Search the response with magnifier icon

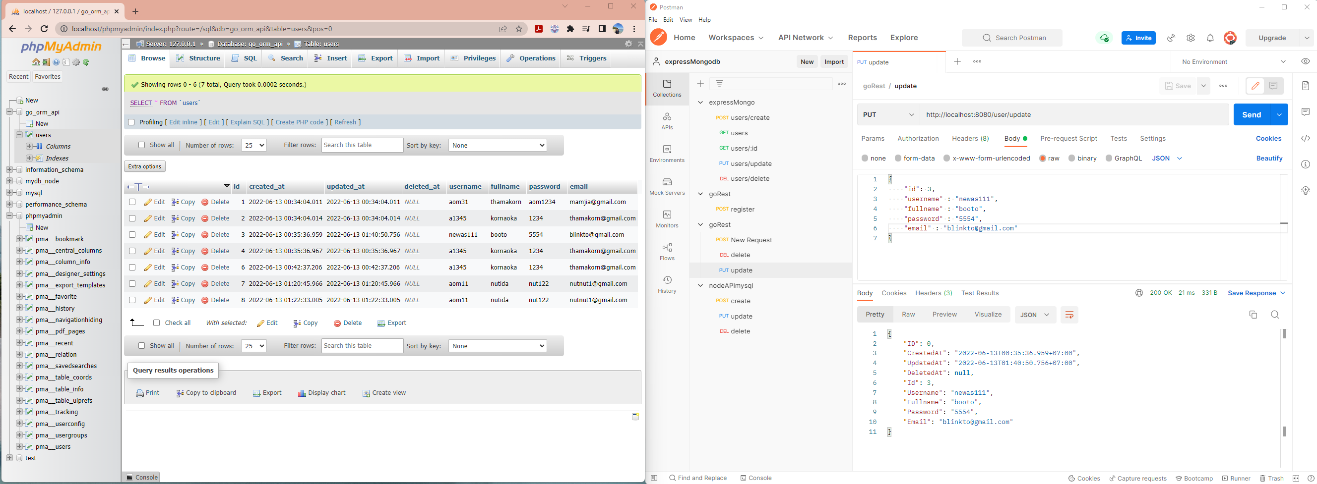coord(1275,315)
